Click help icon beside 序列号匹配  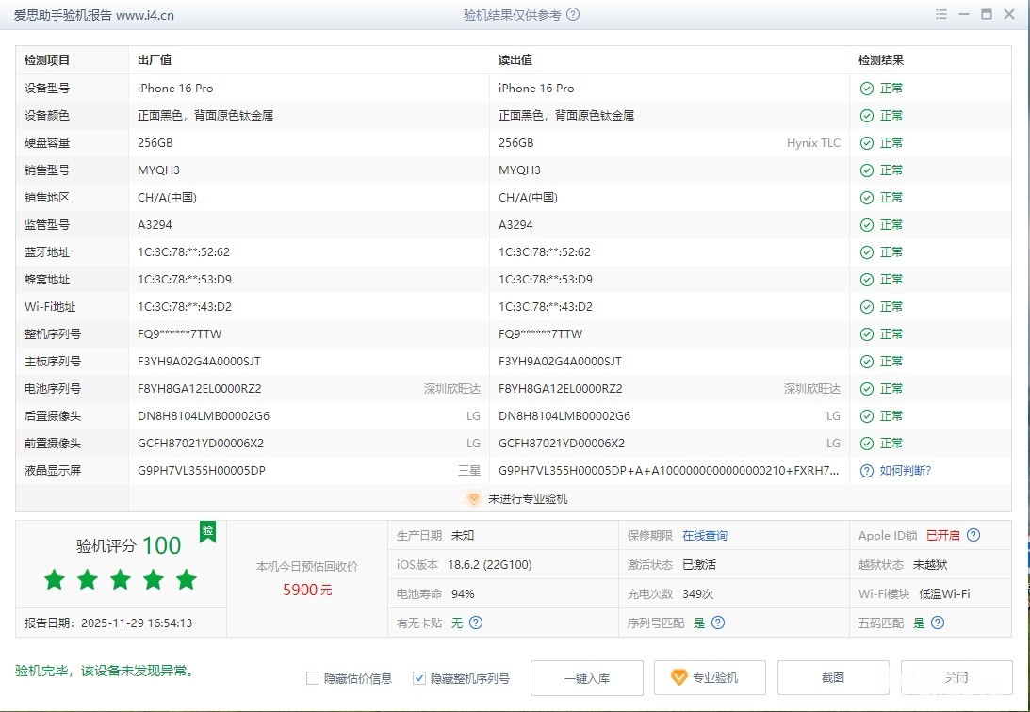[x=718, y=623]
